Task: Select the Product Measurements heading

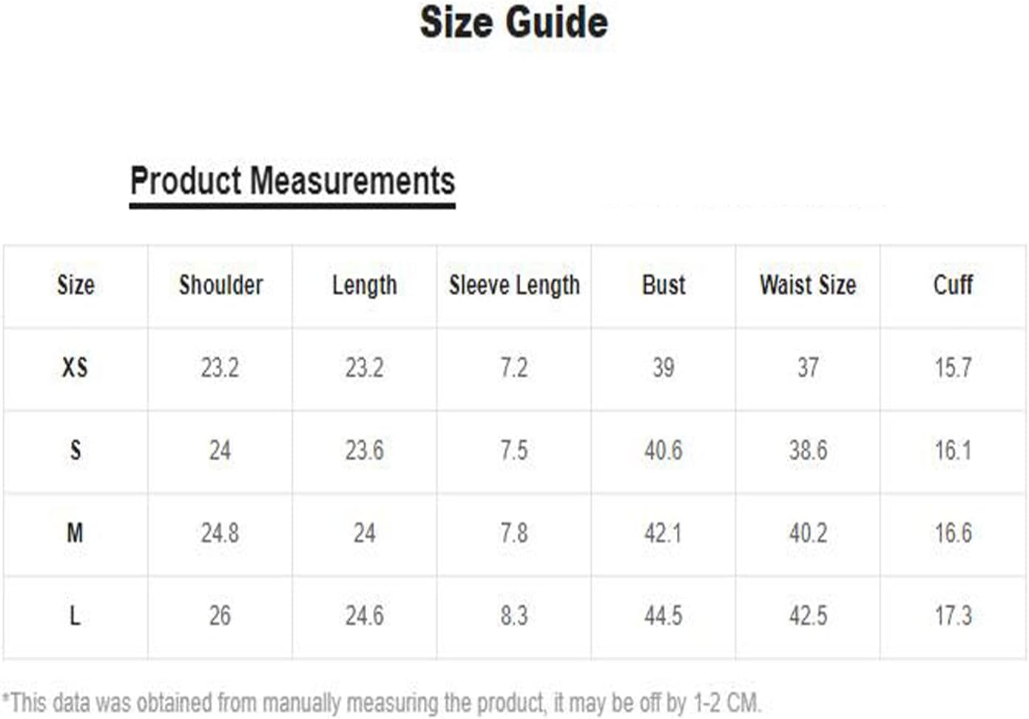Action: pyautogui.click(x=292, y=181)
